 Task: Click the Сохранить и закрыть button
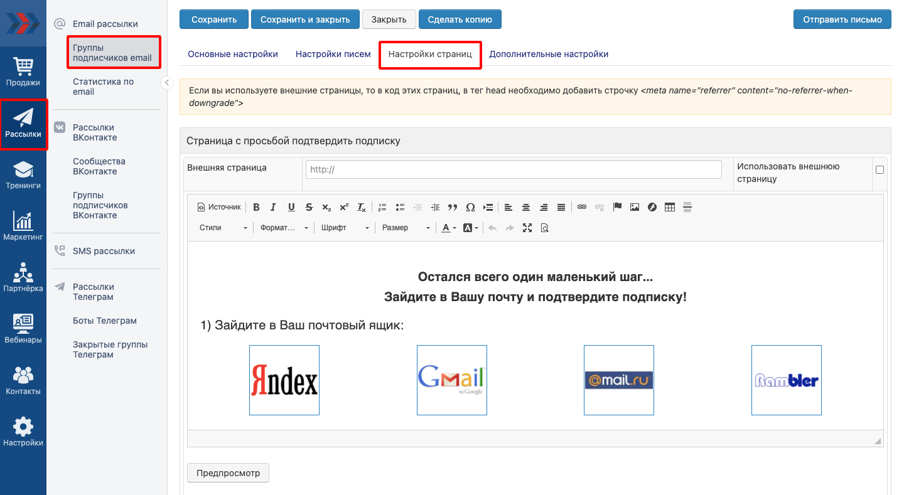(x=305, y=19)
